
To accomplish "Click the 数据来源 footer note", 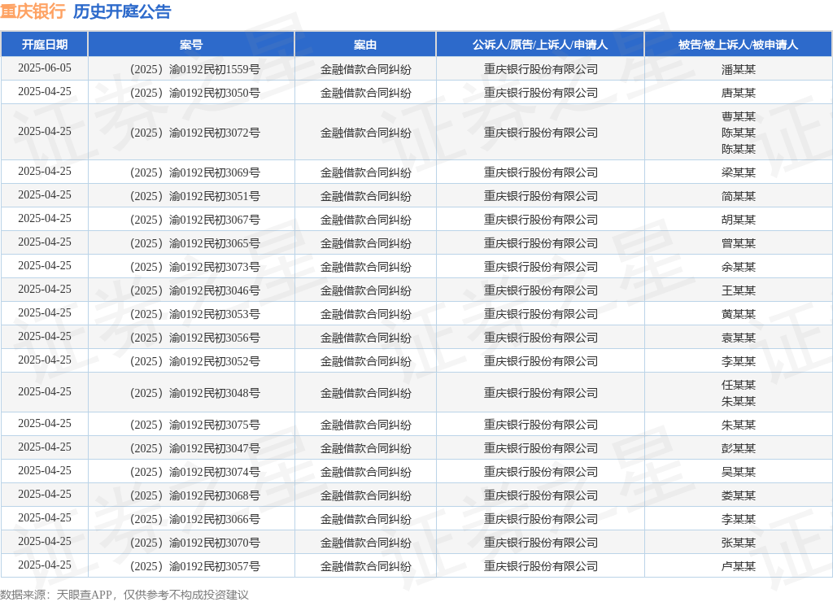I will coord(124,594).
